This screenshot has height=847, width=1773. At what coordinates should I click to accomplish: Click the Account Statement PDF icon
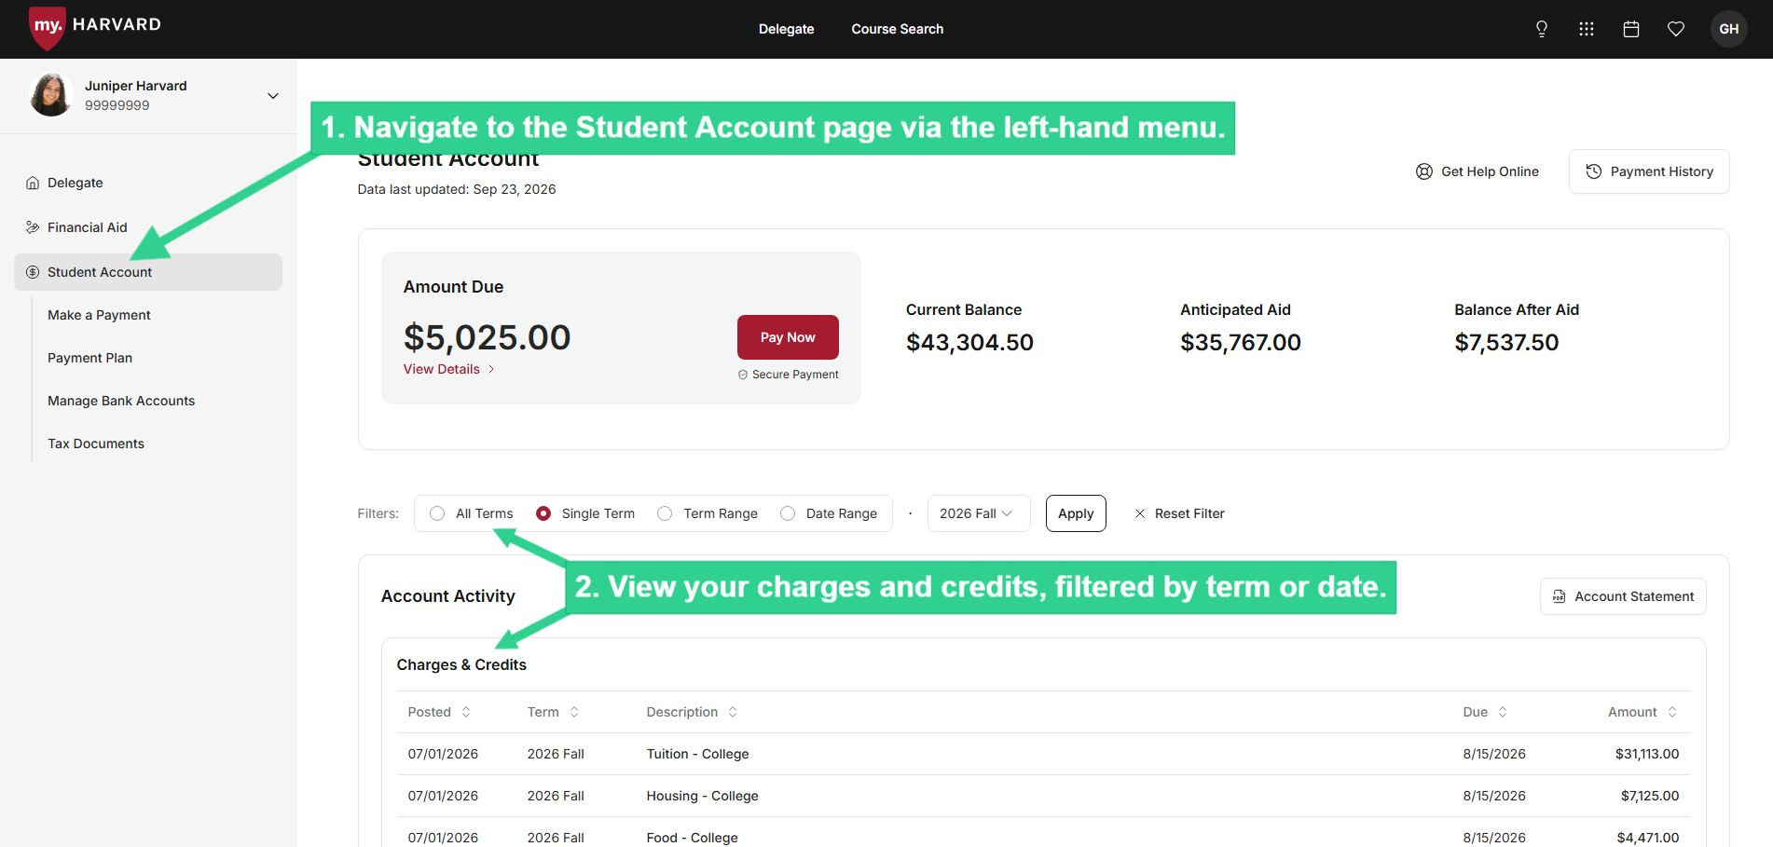pos(1560,596)
